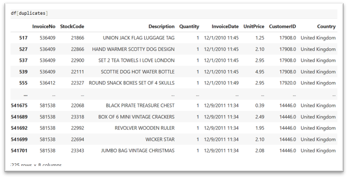Click the CustomerID column header
The height and width of the screenshot is (178, 348).
[282, 27]
